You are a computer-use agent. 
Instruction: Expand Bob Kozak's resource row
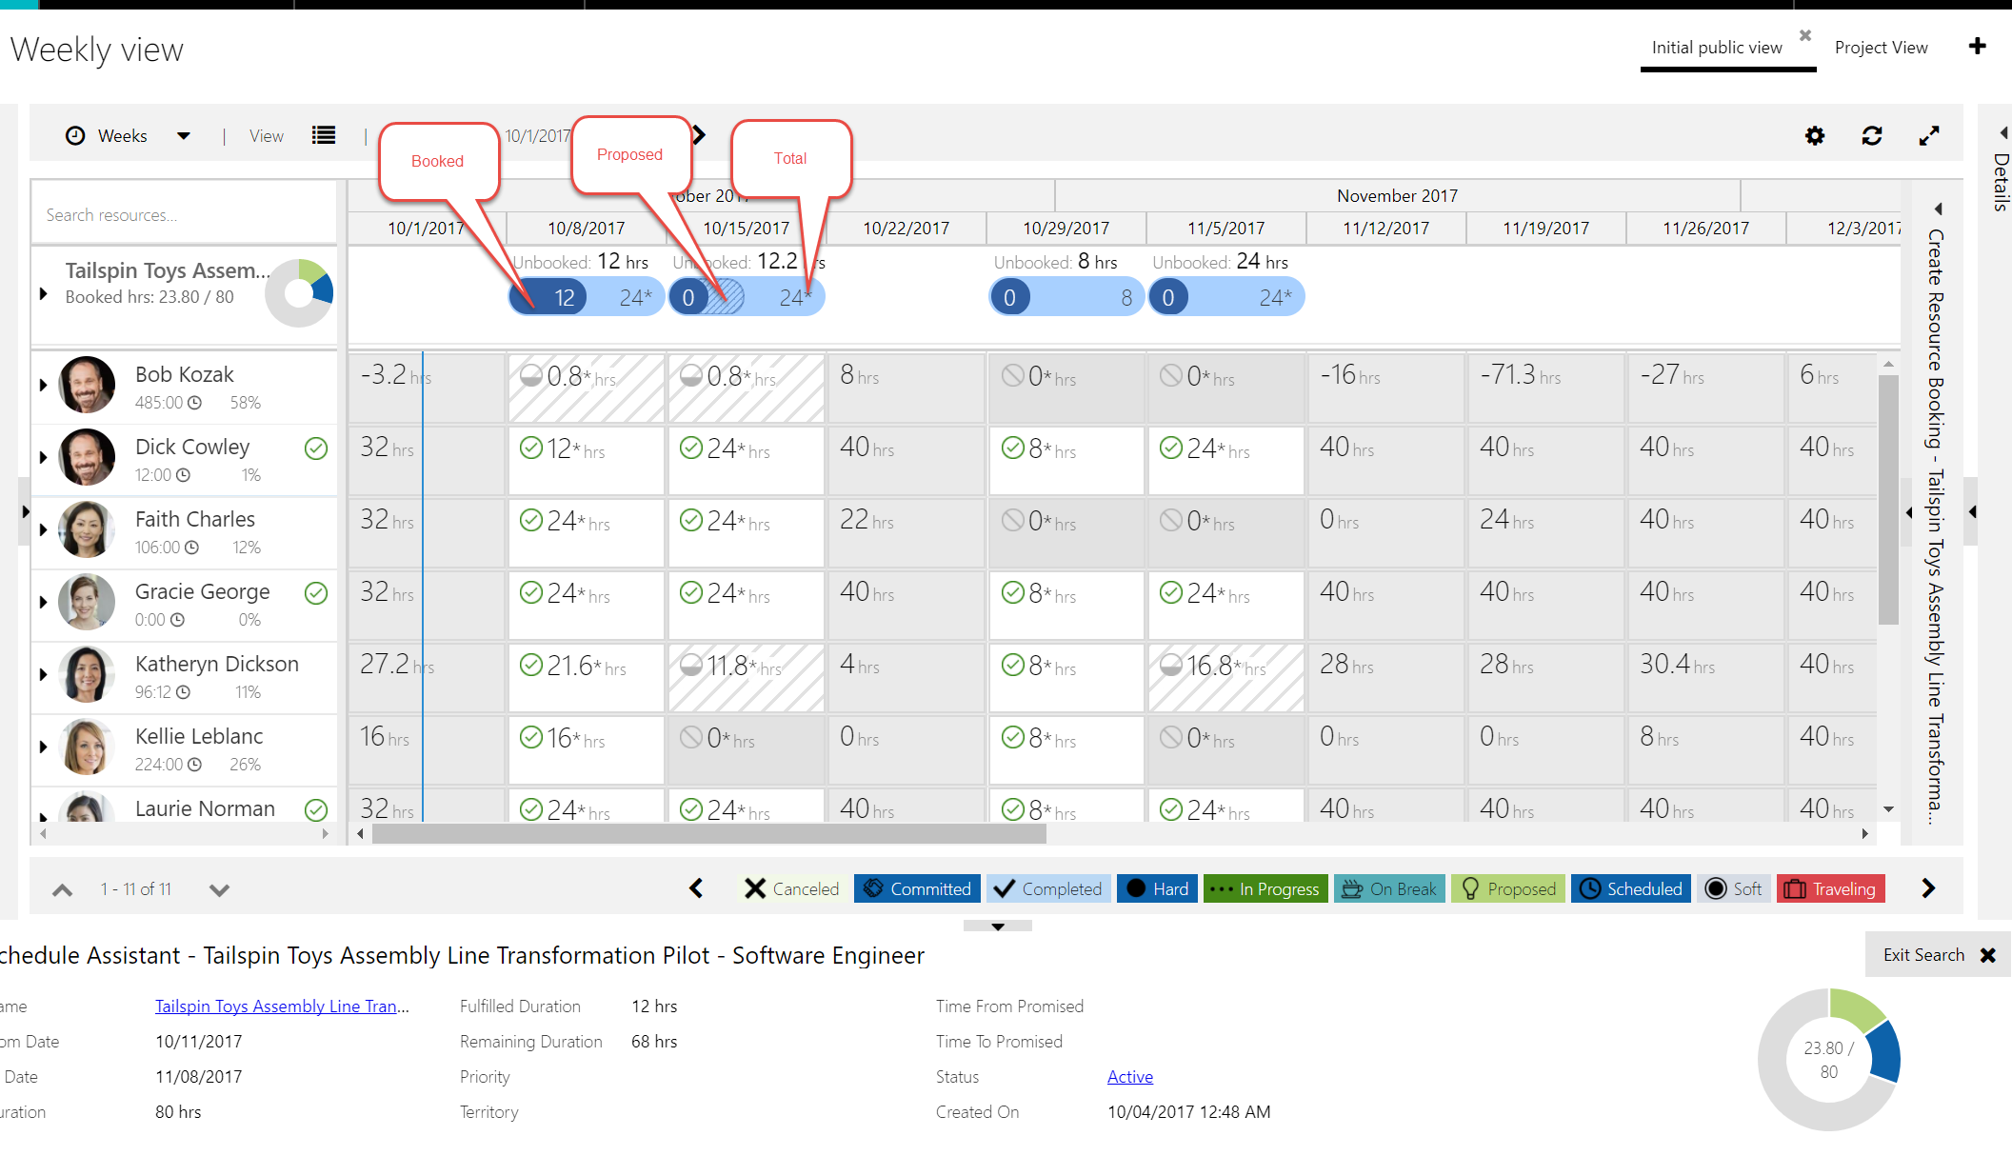(x=44, y=385)
